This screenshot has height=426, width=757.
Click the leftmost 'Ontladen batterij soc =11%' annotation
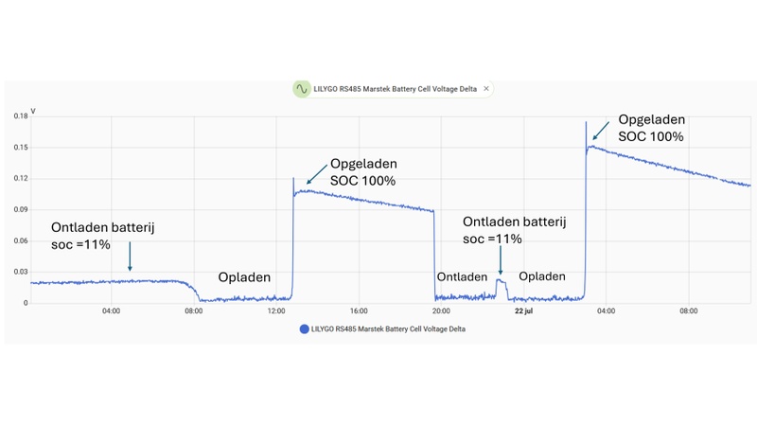click(101, 236)
